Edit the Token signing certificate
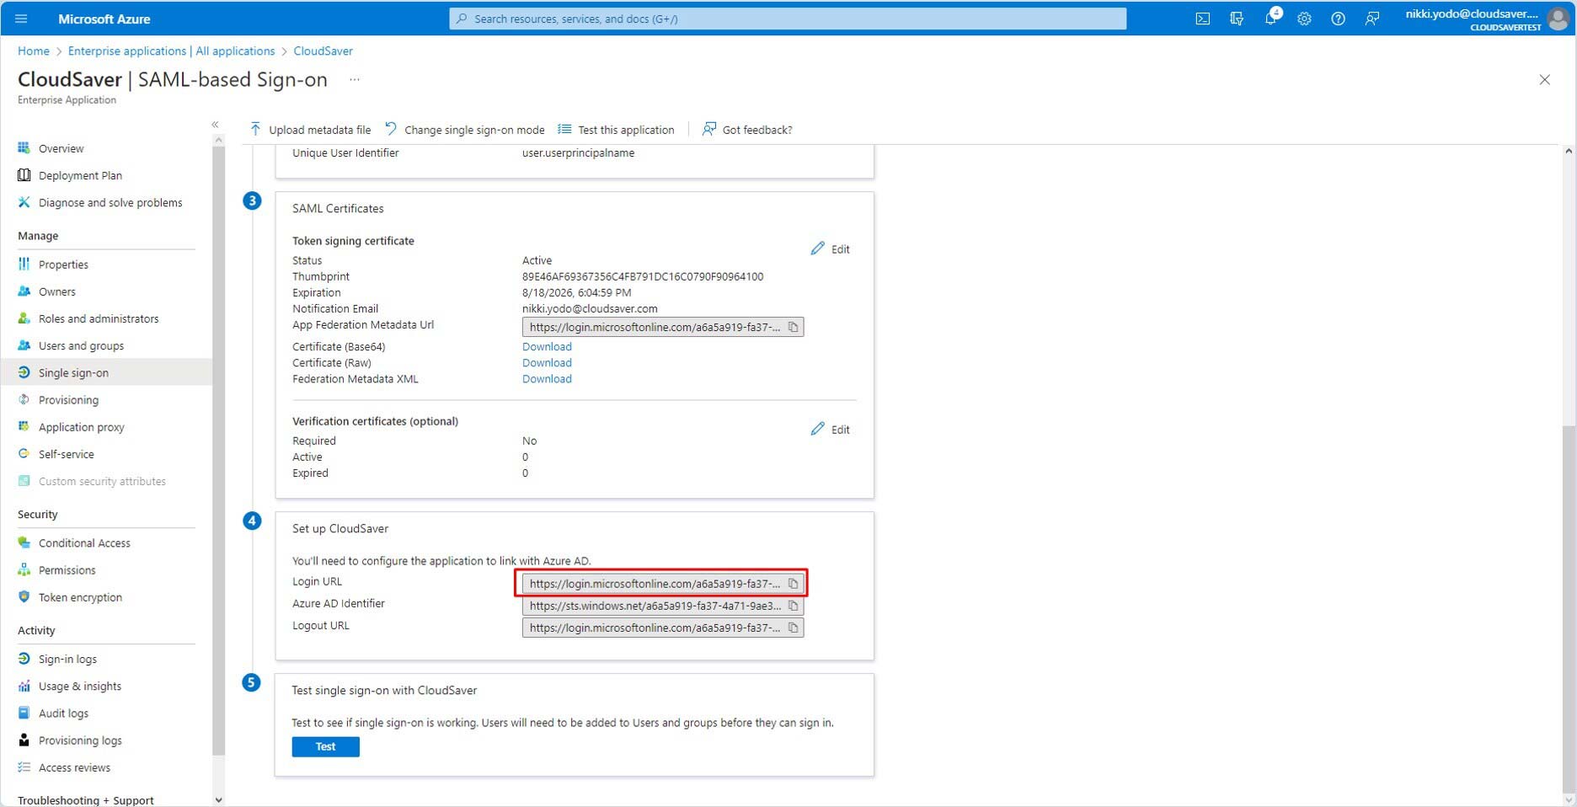Screen dimensions: 1577x807 tap(831, 249)
